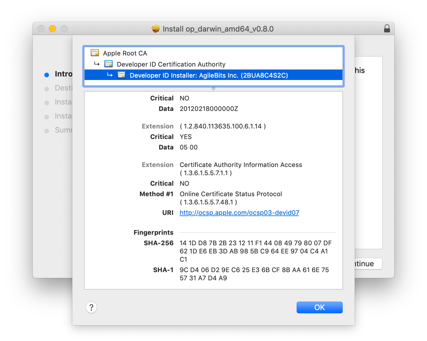Click the split view divider handle dot

pos(213,88)
